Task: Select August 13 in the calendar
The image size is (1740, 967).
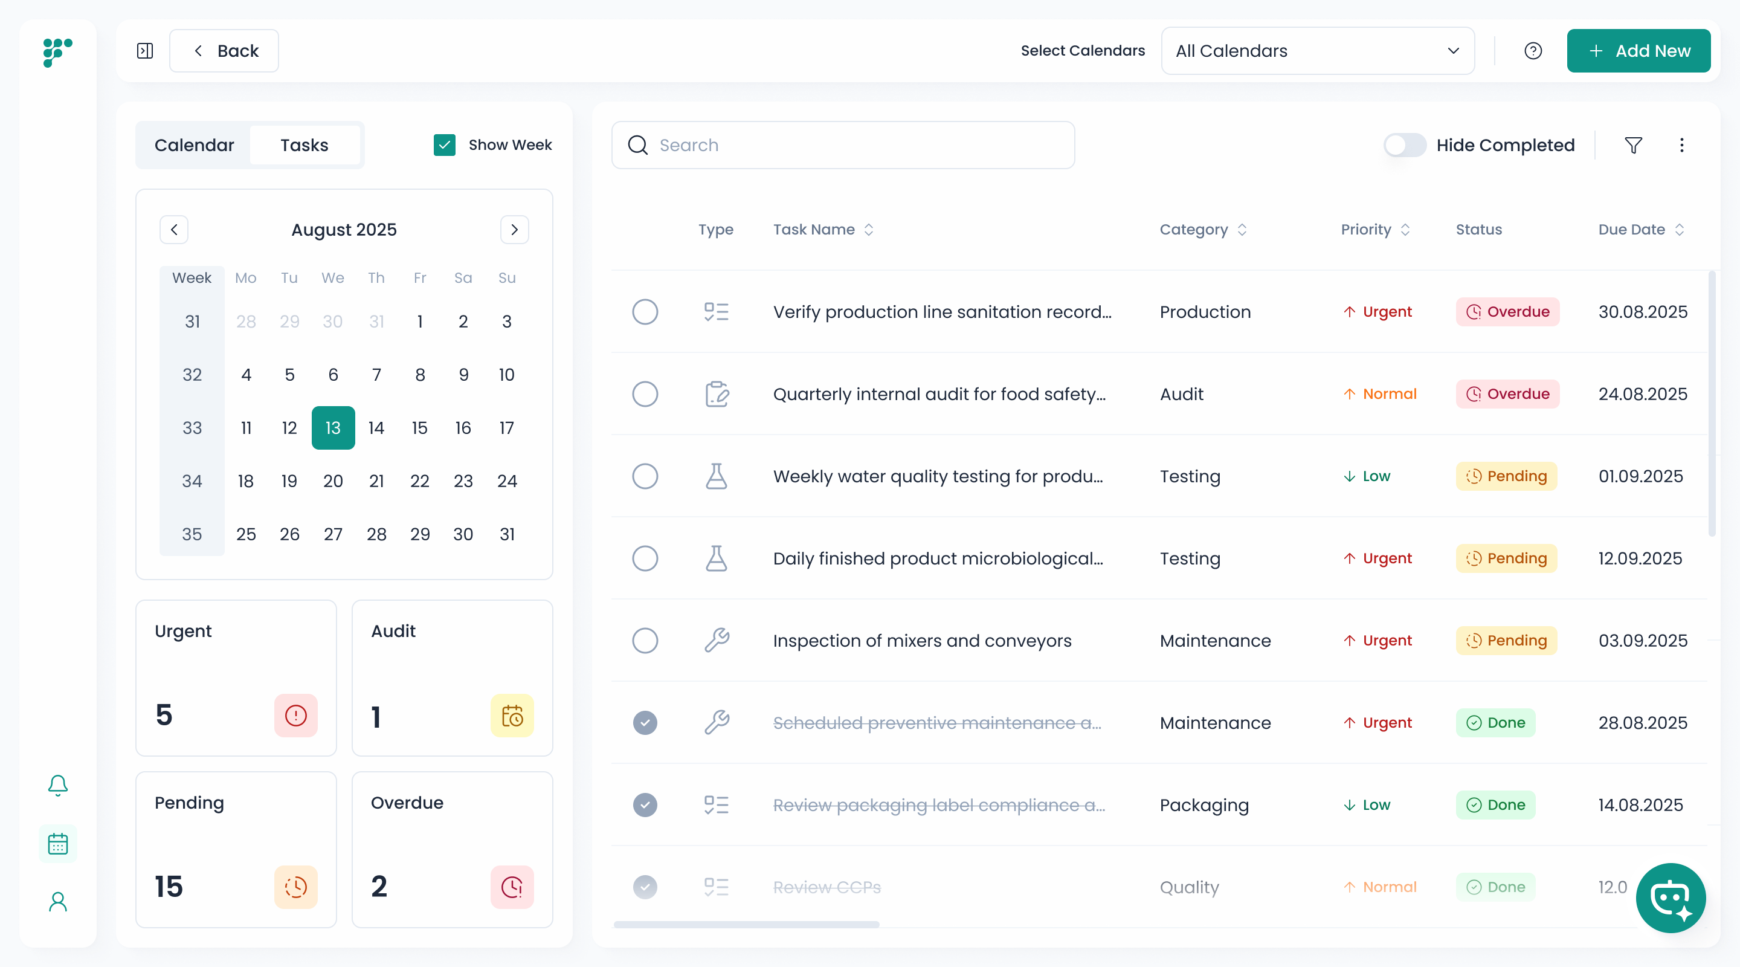Action: click(333, 428)
